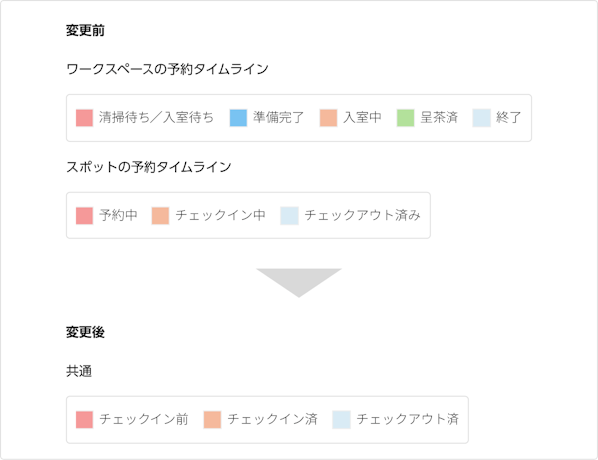
Task: Click the green 呈茶済 color swatch
Action: click(405, 118)
